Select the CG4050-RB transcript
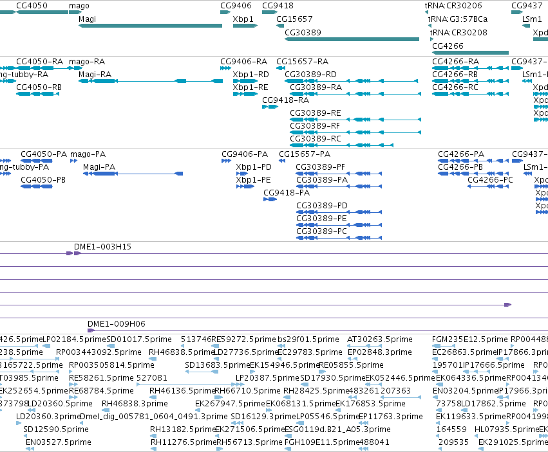548x452 pixels. (38, 94)
